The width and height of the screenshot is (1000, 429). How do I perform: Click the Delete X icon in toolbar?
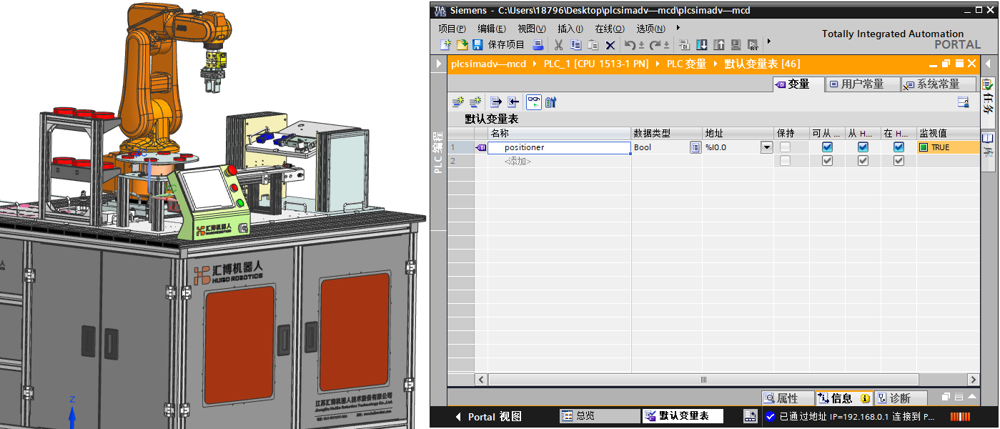coord(610,45)
